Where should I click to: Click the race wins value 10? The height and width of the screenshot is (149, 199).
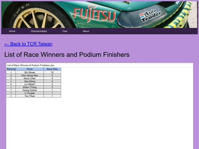pyautogui.click(x=52, y=72)
